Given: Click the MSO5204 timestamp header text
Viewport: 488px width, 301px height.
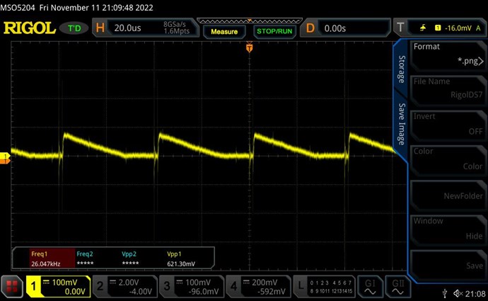Looking at the screenshot, I should tap(76, 8).
